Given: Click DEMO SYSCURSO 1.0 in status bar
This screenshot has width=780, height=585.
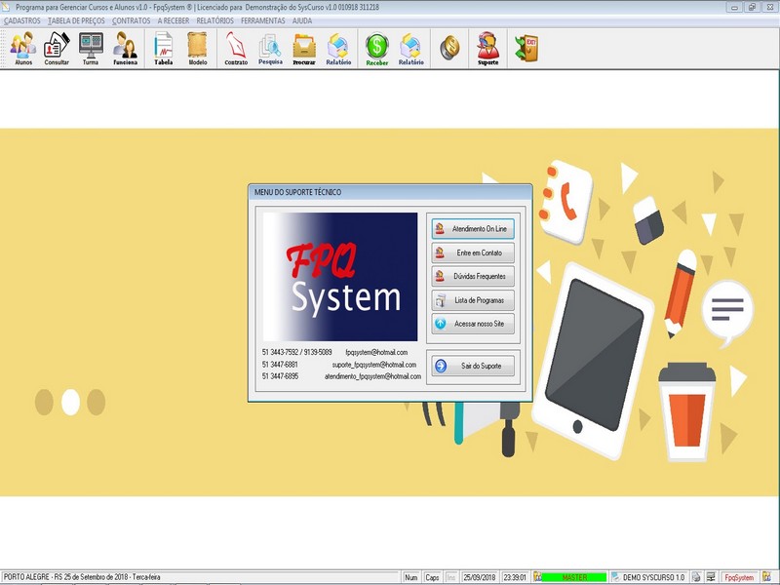Looking at the screenshot, I should point(653,577).
